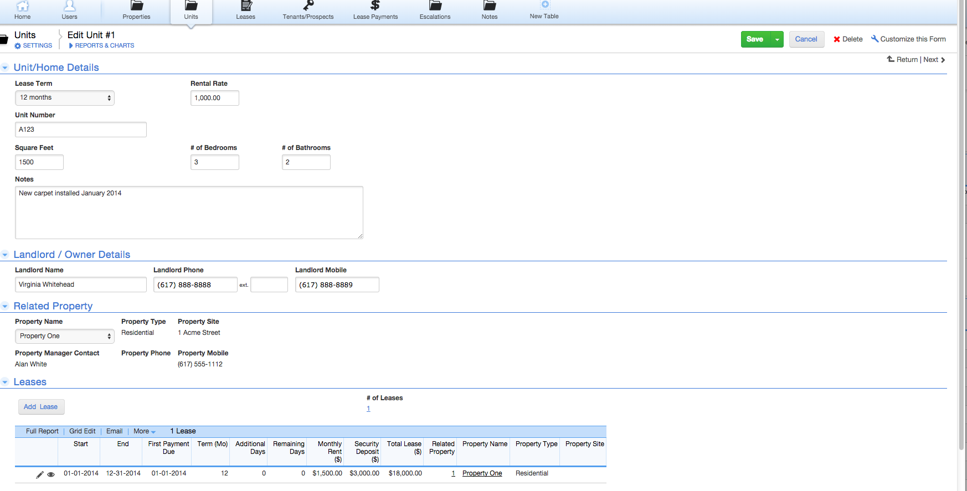Sort by the Total Lease column header

[404, 448]
